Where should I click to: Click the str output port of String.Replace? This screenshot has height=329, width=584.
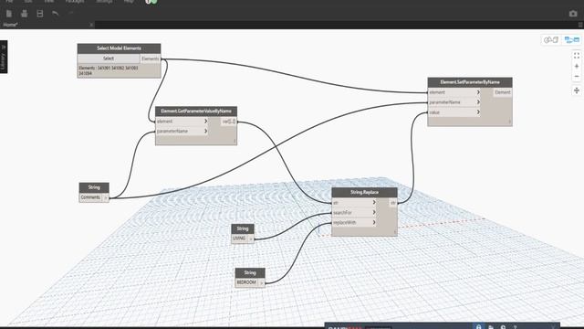pos(393,203)
